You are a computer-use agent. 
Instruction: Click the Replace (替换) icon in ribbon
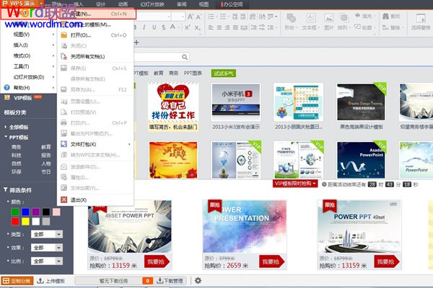pyautogui.click(x=385, y=27)
